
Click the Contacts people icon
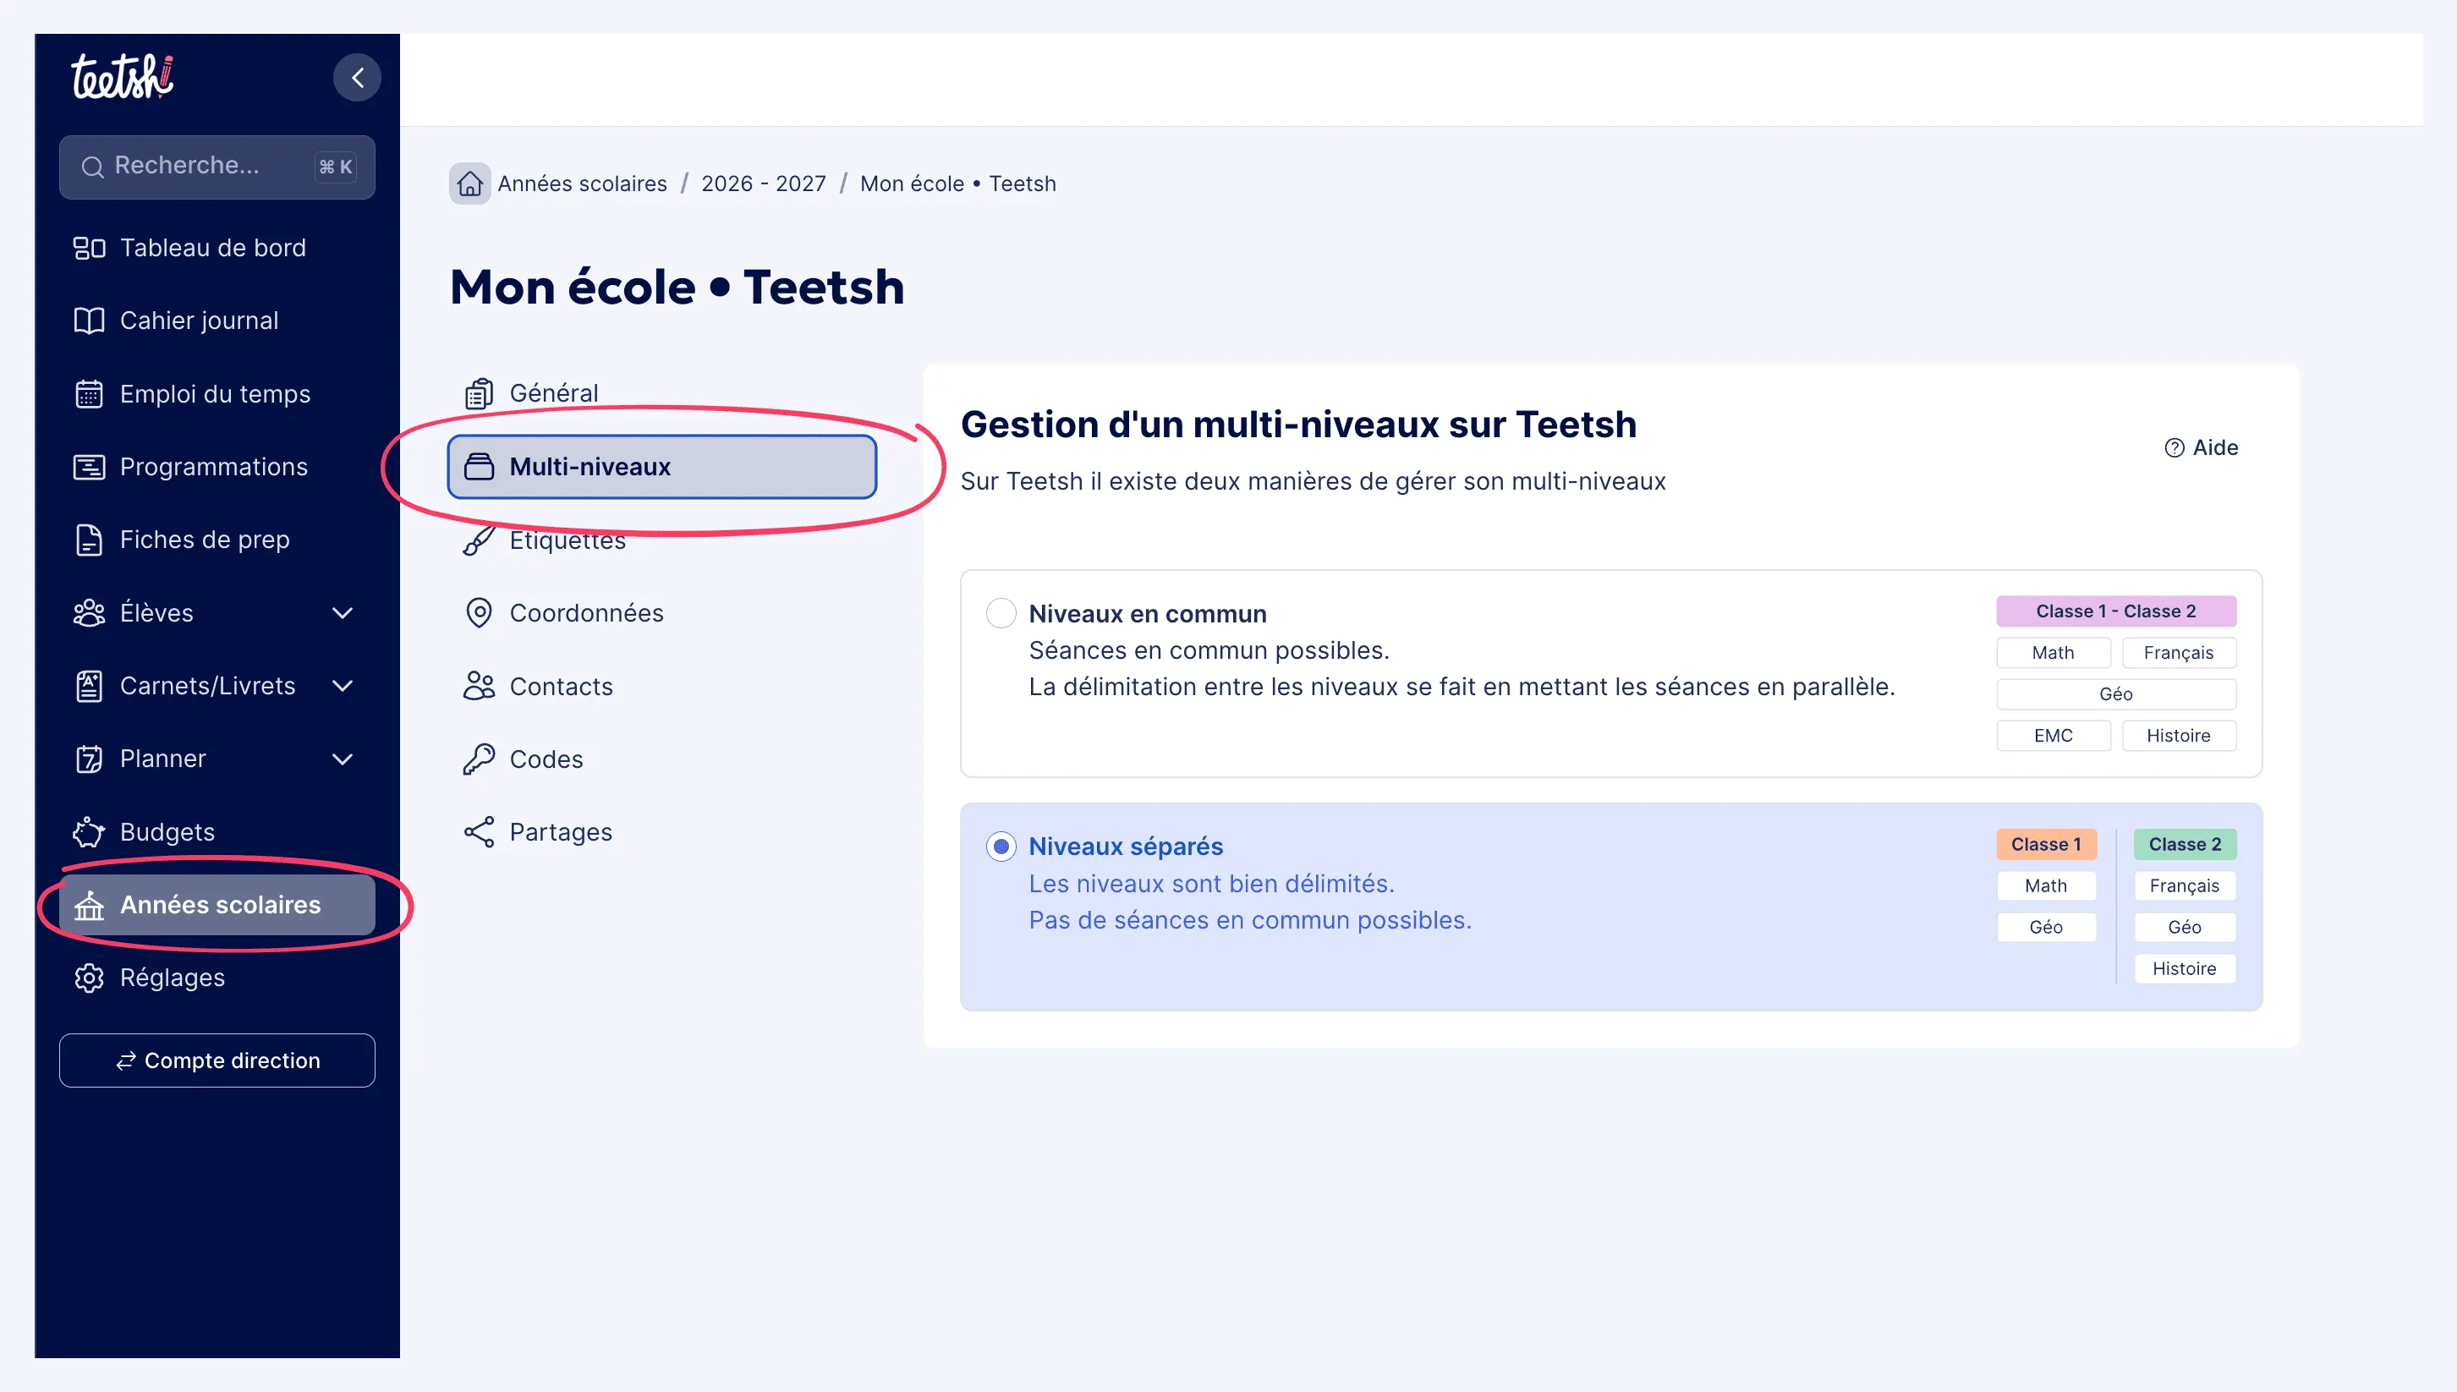pos(479,686)
